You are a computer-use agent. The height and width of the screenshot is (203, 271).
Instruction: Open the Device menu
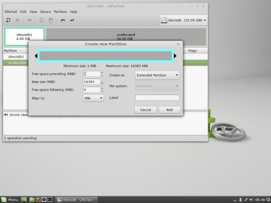tap(46, 12)
